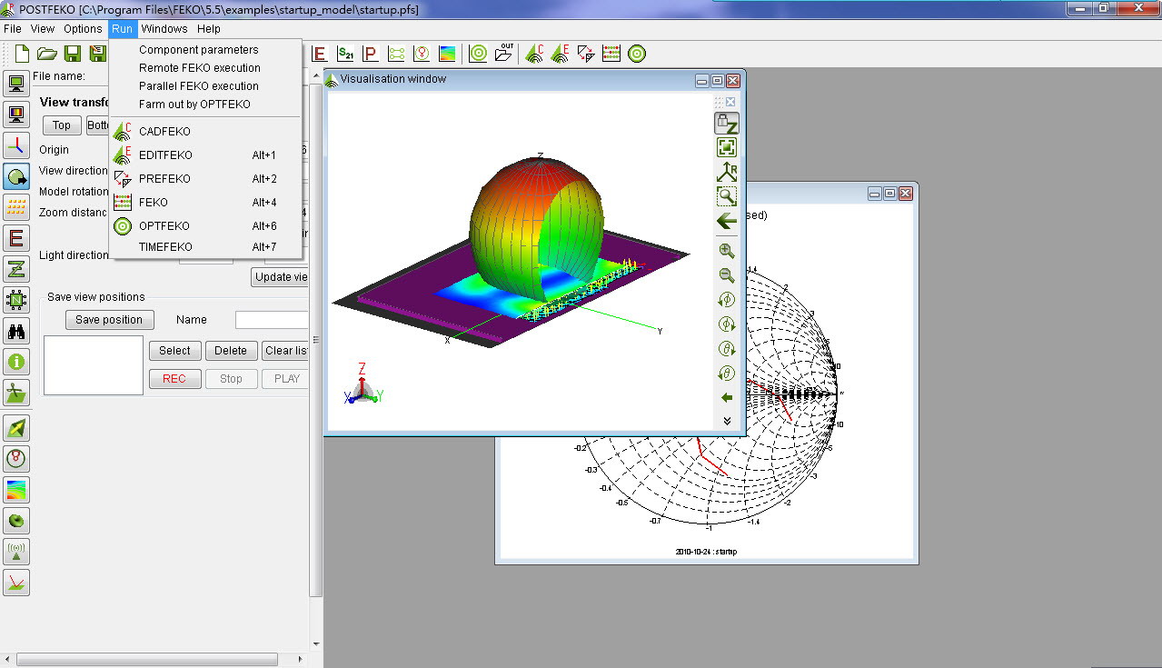Click the orange dotted grid sidebar icon

coord(16,207)
